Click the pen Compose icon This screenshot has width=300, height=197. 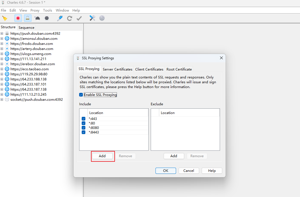click(x=60, y=18)
